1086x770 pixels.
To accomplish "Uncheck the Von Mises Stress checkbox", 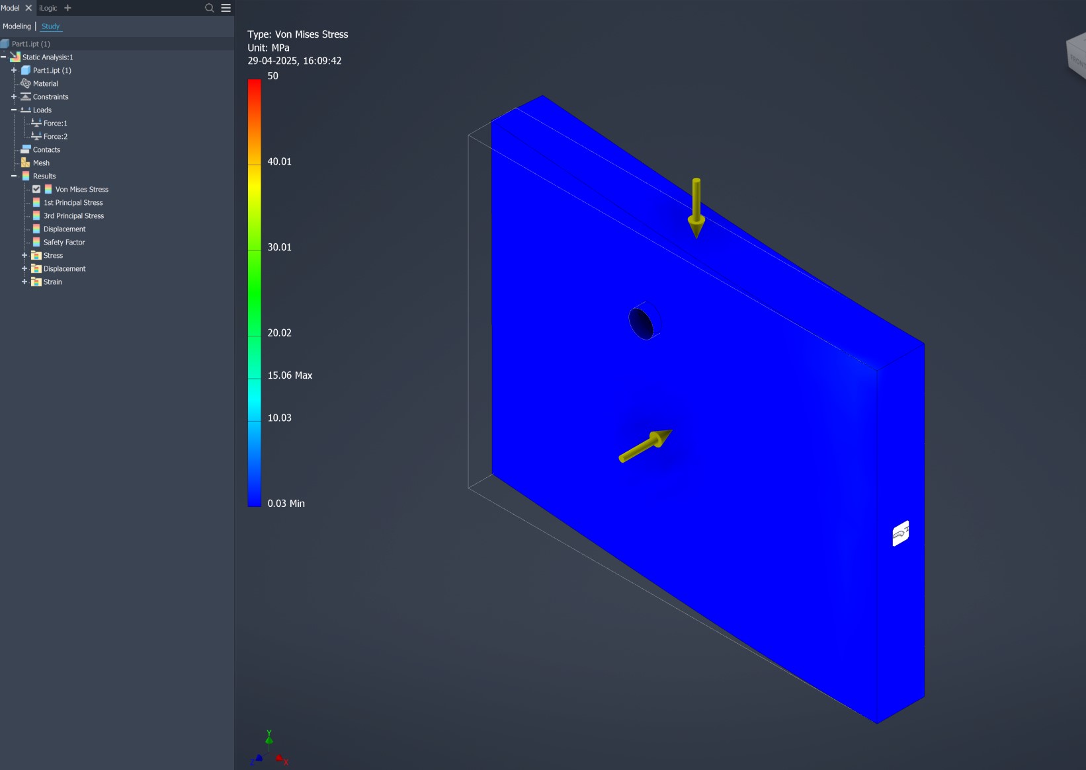I will 36,189.
